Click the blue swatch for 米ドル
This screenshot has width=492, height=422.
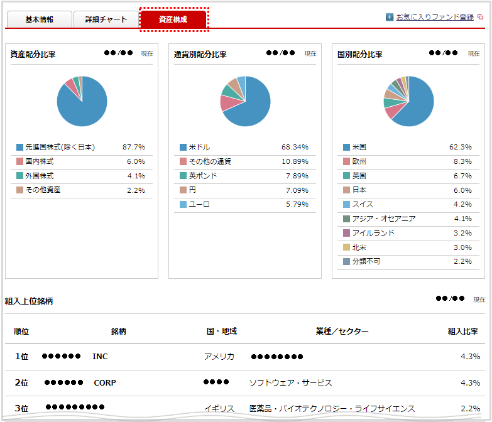click(x=183, y=147)
